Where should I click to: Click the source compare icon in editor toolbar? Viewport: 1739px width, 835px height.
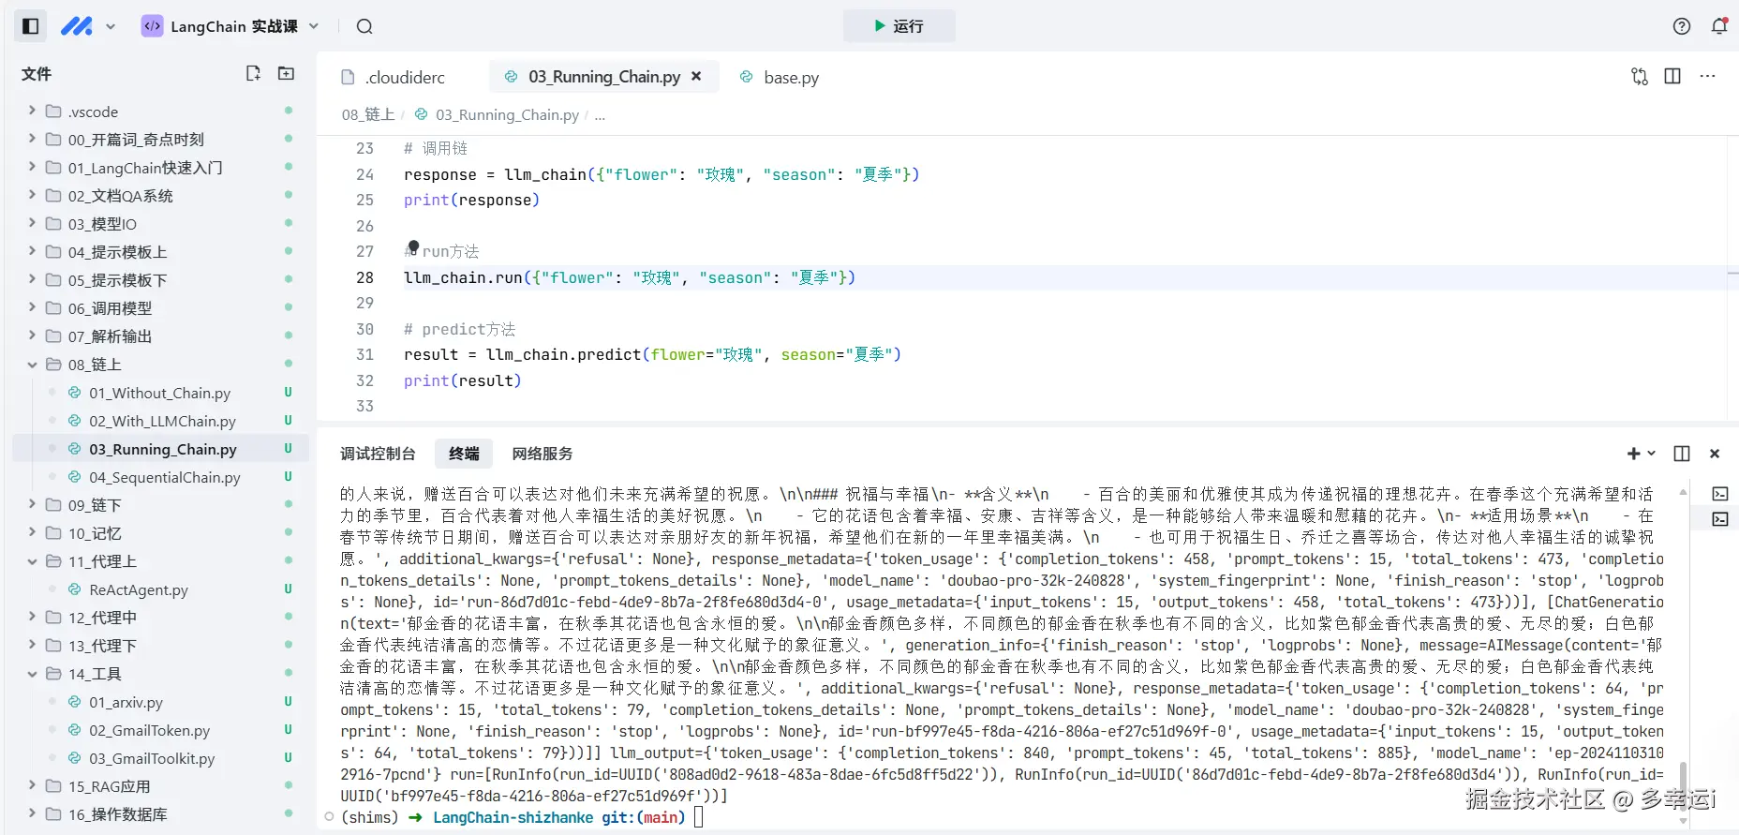click(x=1640, y=76)
